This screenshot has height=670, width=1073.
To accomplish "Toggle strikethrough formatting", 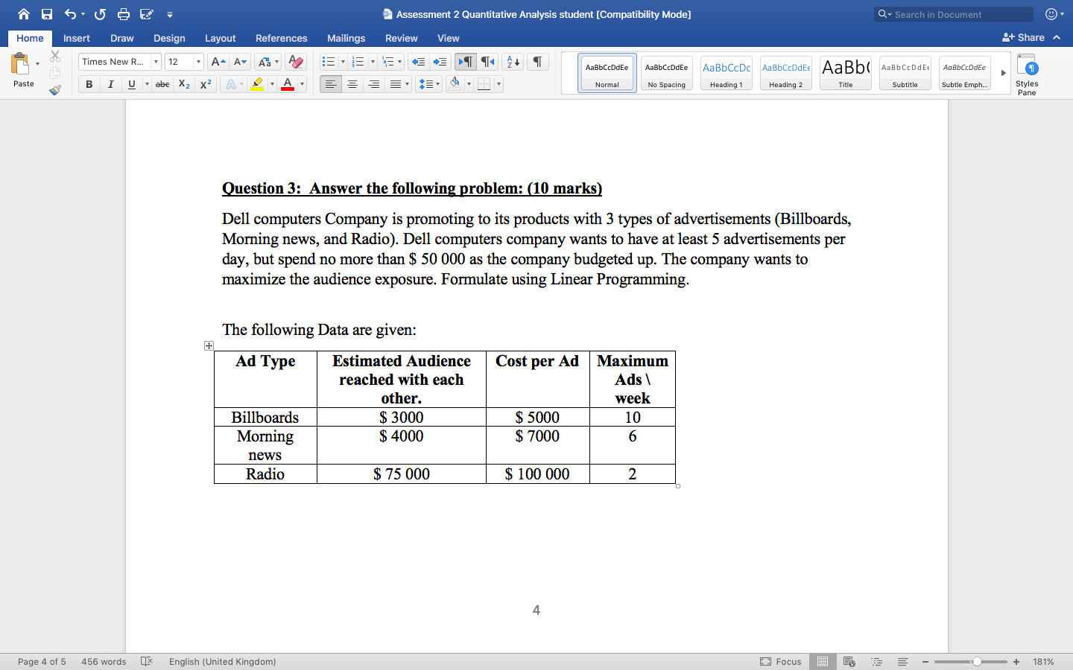I will pos(162,84).
